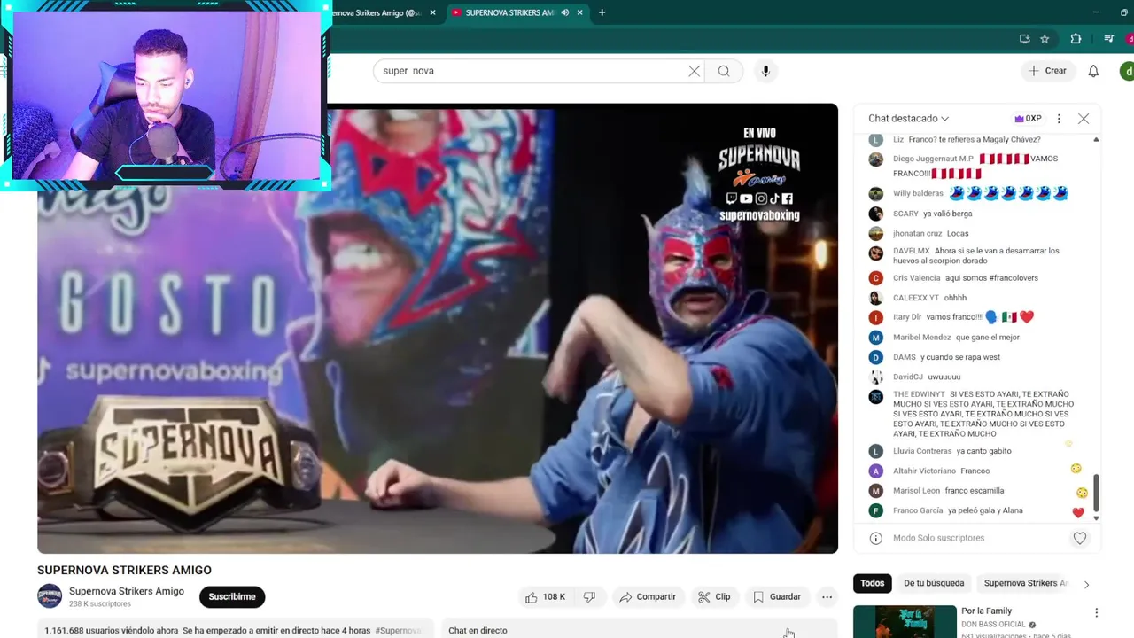Open the green YouTube account avatar
The width and height of the screenshot is (1134, 638).
[x=1127, y=71]
